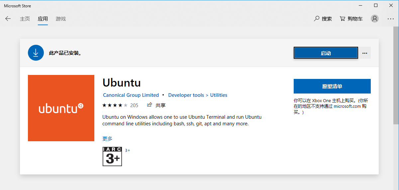Open the Canonical Group Limited publisher link
The image size is (399, 190).
point(131,95)
